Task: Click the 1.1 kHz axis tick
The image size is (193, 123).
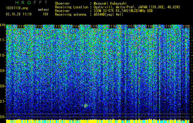Action: point(2,40)
